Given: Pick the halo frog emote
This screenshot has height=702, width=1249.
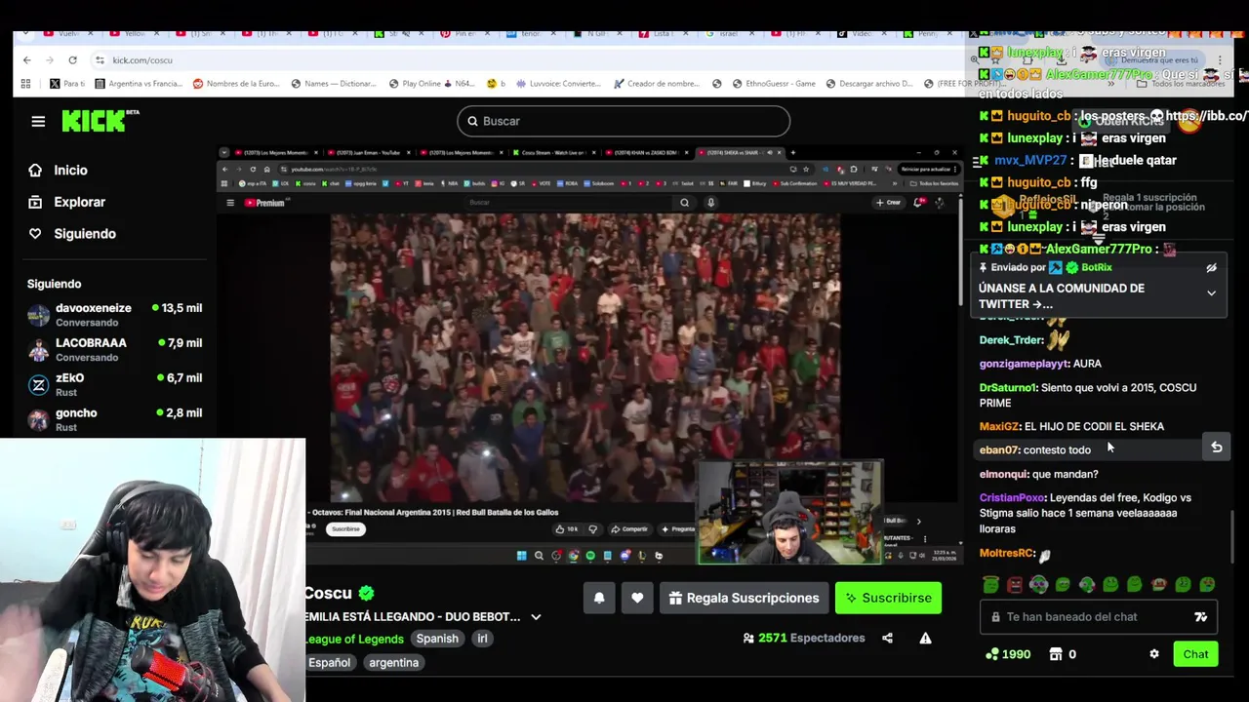Looking at the screenshot, I should click(991, 585).
